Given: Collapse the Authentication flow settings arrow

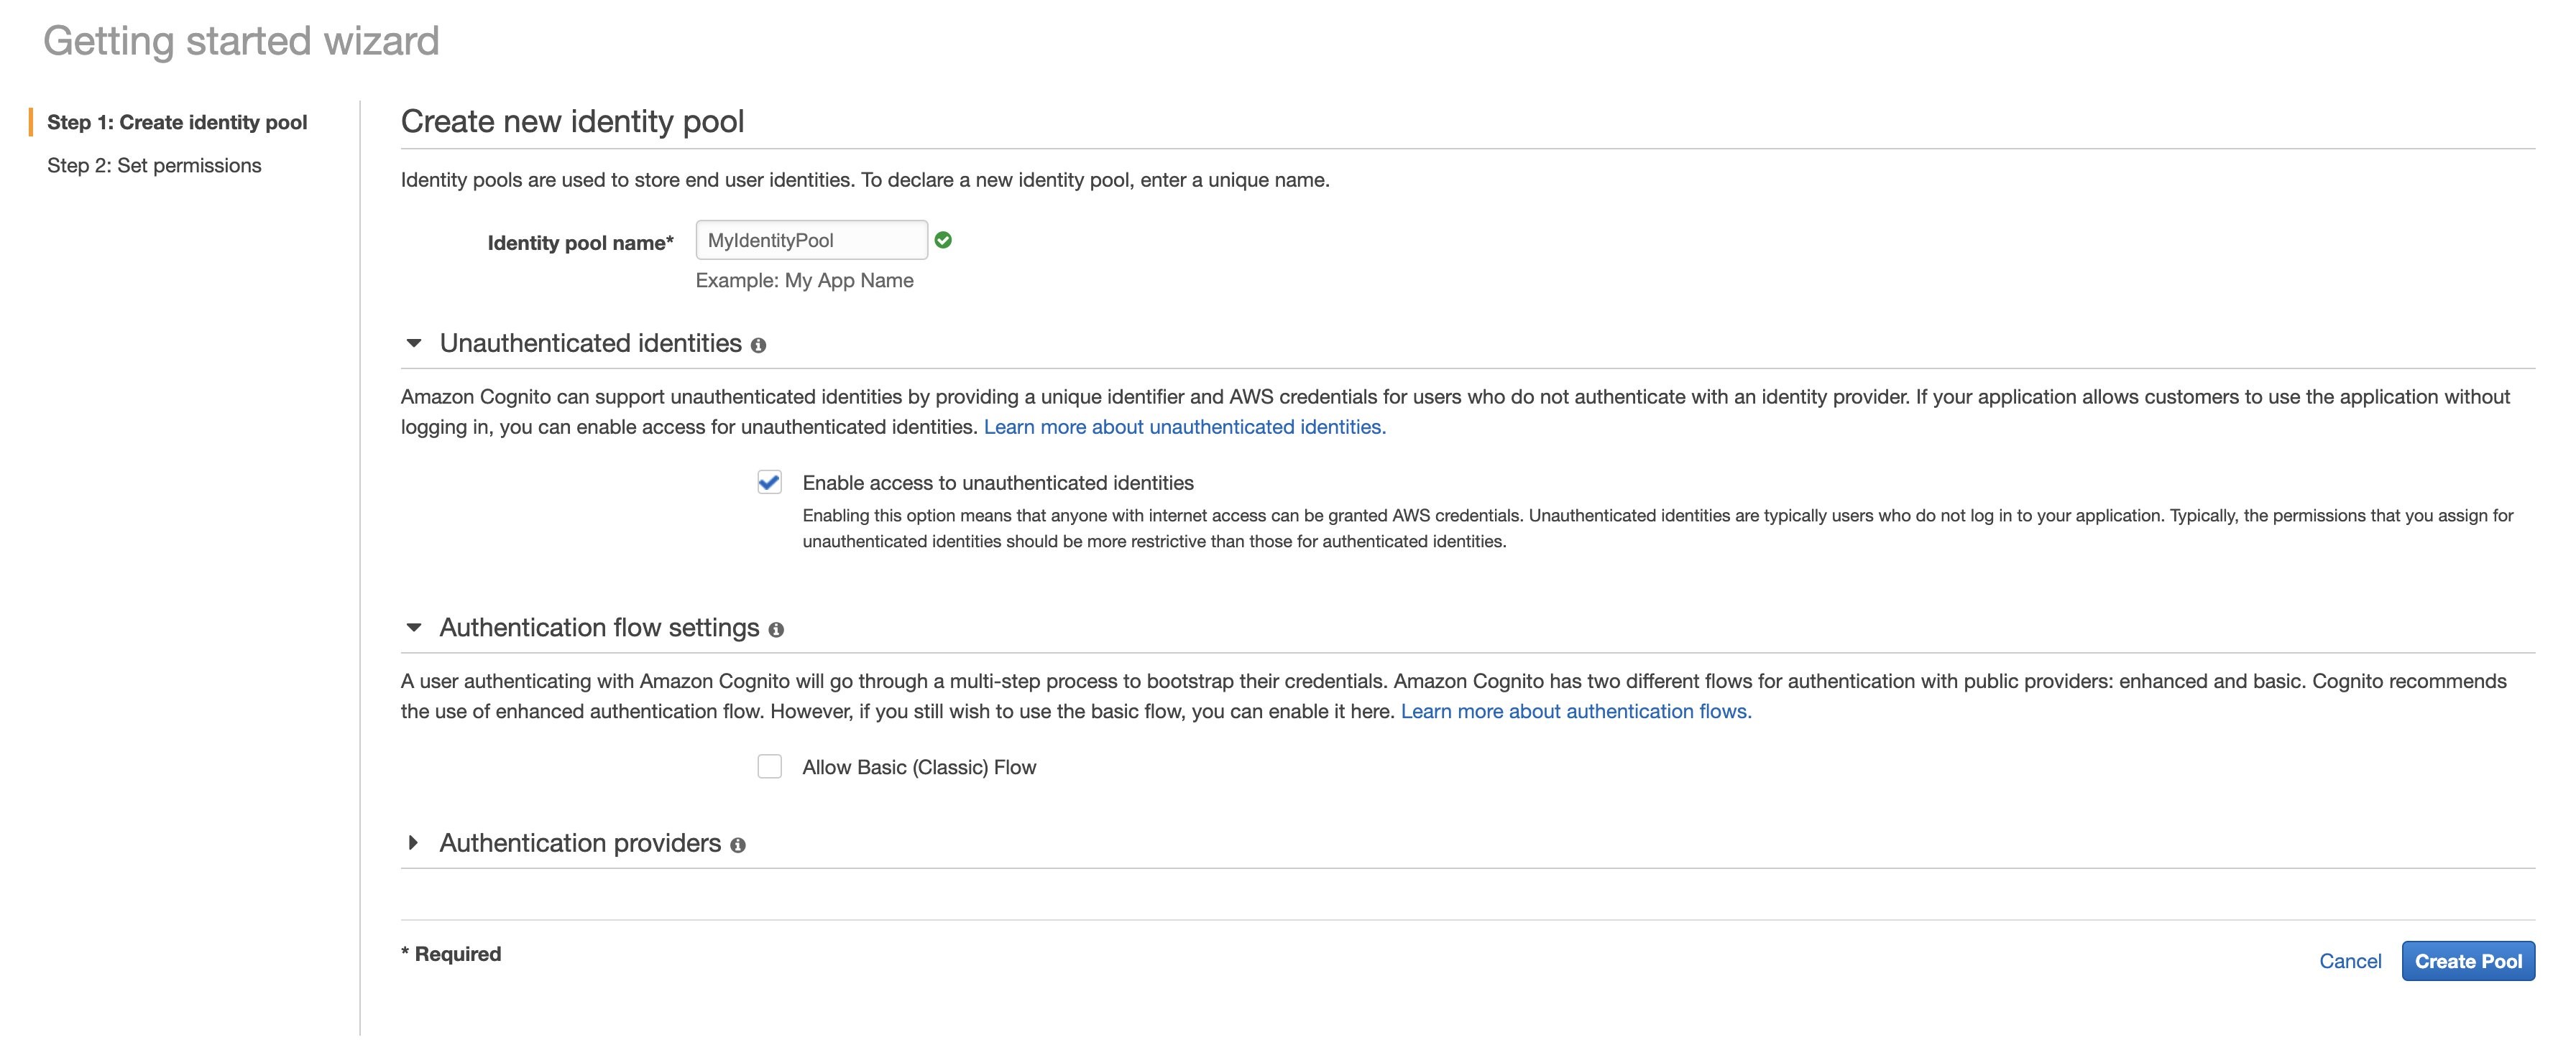Looking at the screenshot, I should coord(414,628).
